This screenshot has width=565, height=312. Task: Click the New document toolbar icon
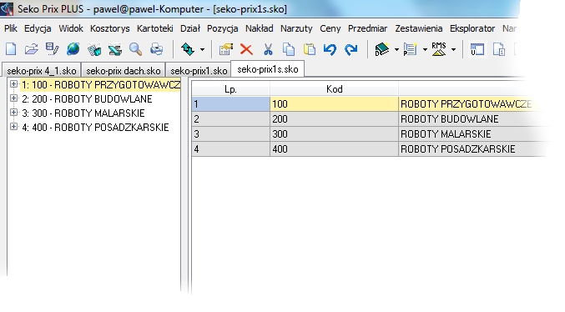click(x=11, y=49)
